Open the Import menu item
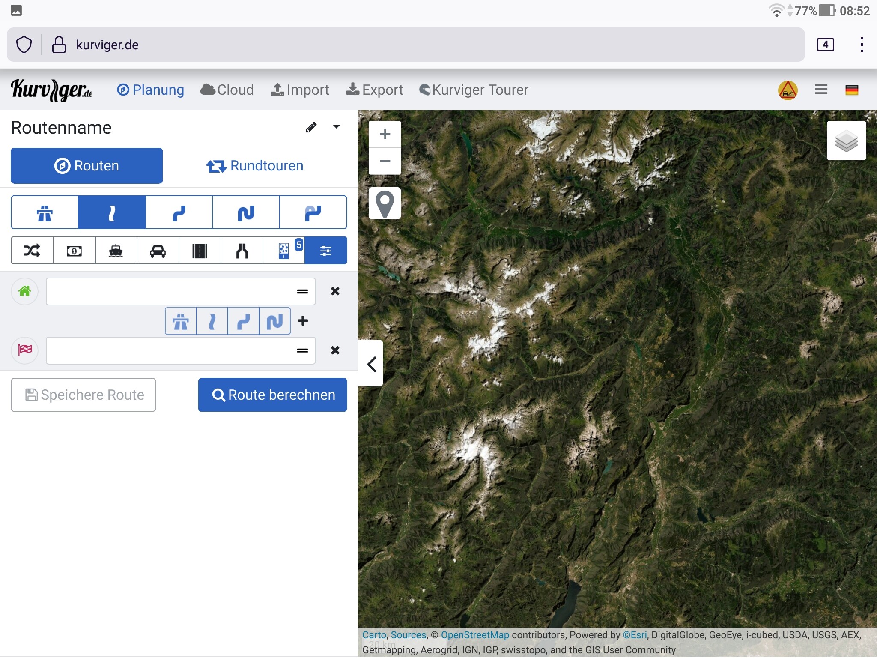The width and height of the screenshot is (877, 658). [300, 90]
